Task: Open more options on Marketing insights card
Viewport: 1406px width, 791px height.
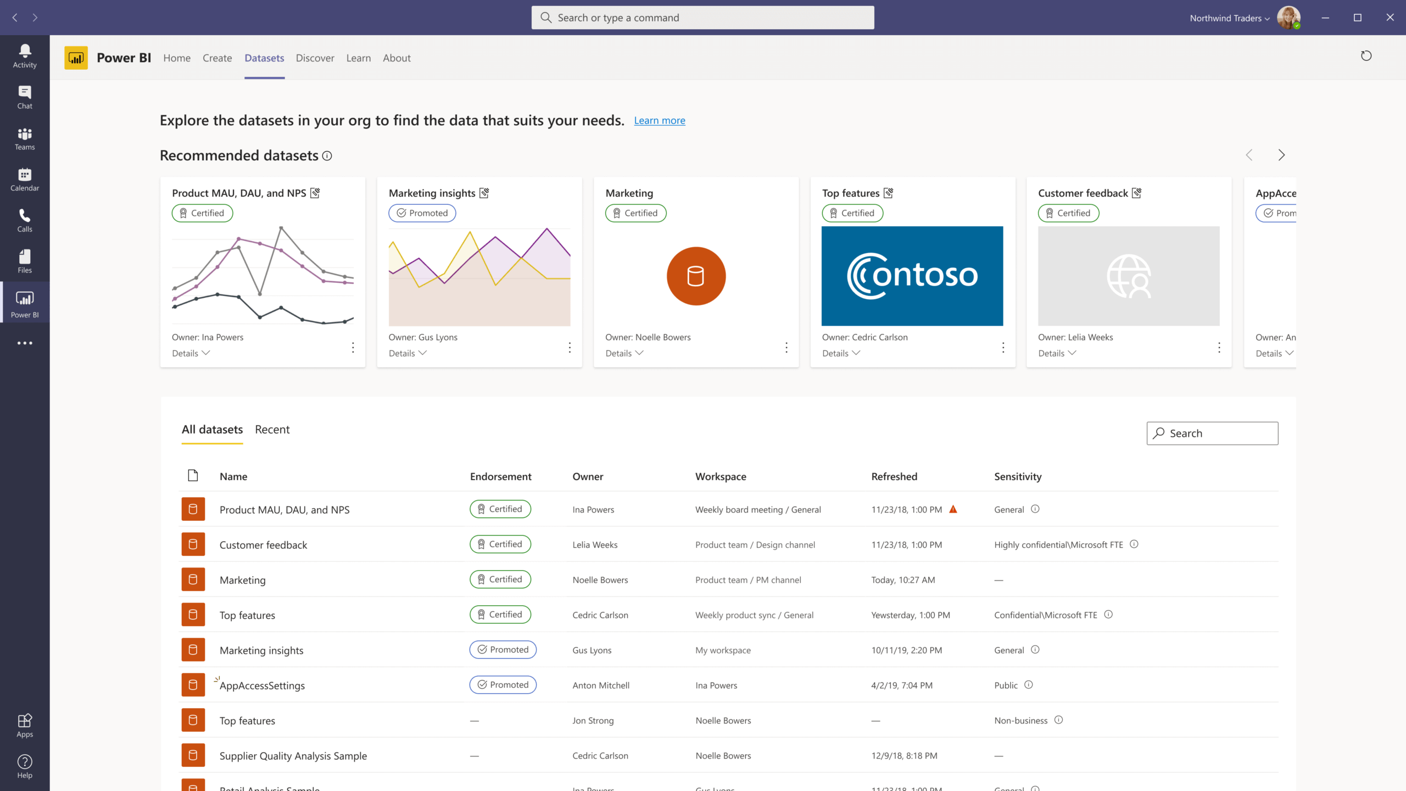Action: click(570, 347)
